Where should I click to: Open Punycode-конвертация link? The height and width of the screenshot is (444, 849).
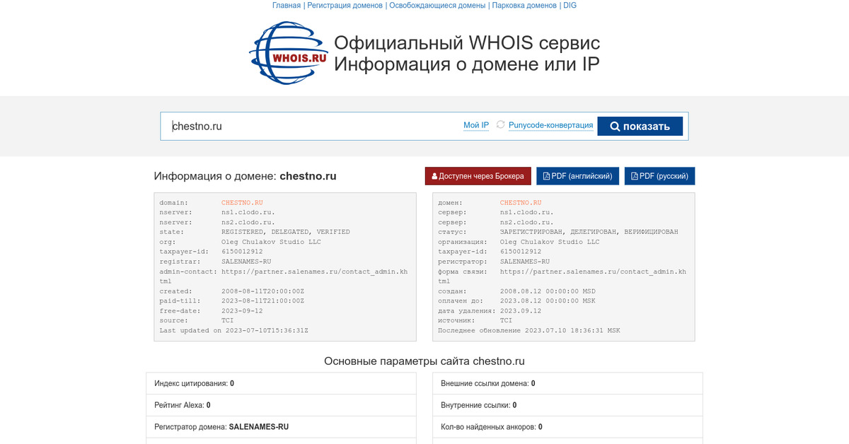550,125
